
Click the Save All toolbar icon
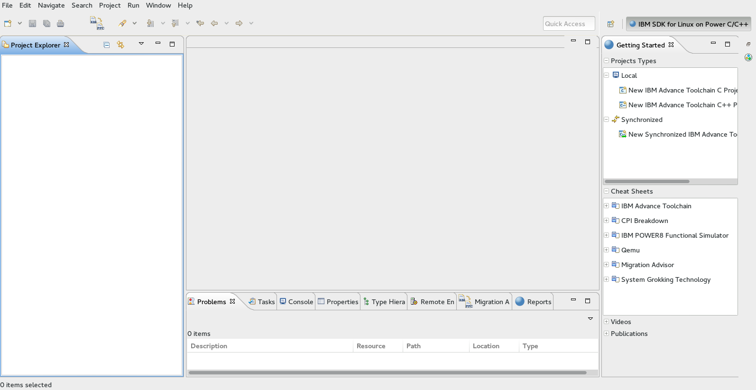[46, 23]
